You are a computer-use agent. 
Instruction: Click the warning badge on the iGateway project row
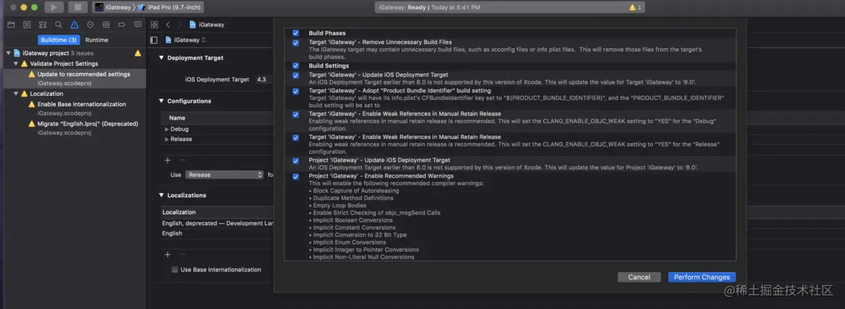(x=138, y=53)
